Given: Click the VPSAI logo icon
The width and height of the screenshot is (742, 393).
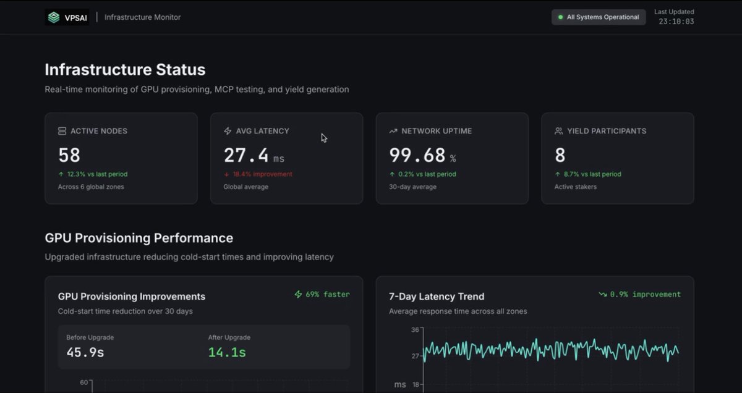Looking at the screenshot, I should pos(54,17).
